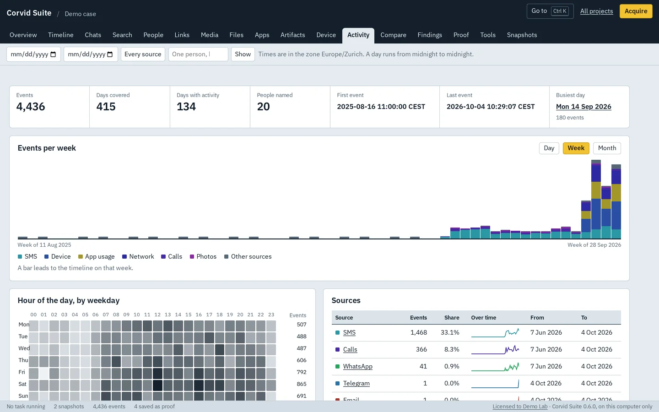The height and width of the screenshot is (412, 659).
Task: Toggle the Other sources series in the legend
Action: tap(248, 257)
